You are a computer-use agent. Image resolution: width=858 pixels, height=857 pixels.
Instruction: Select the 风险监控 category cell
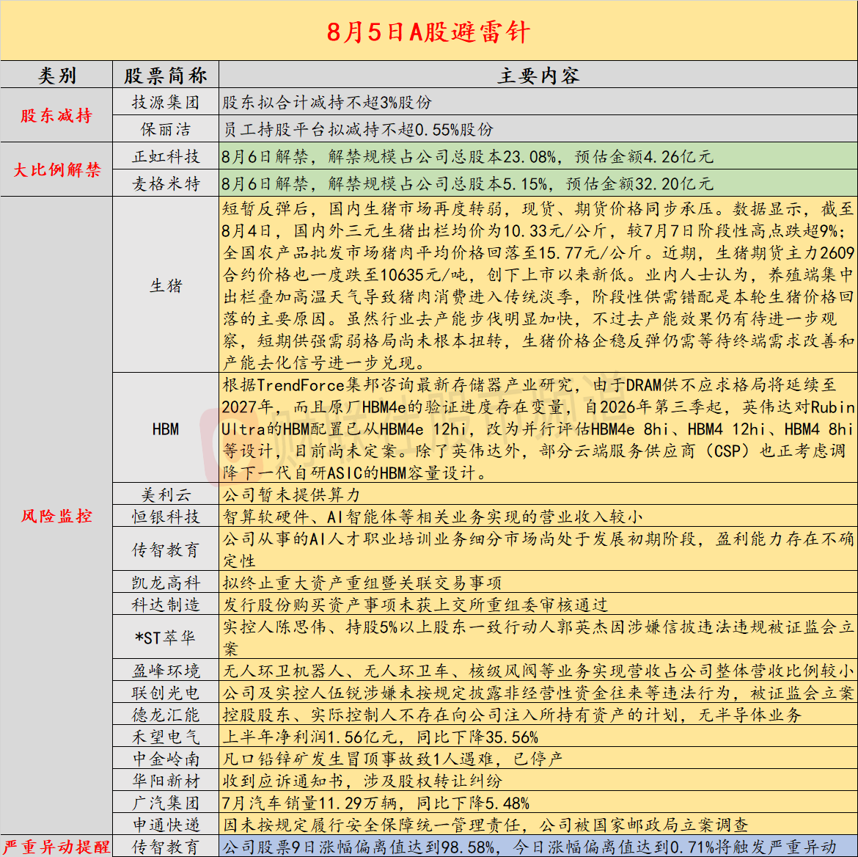[x=56, y=515]
